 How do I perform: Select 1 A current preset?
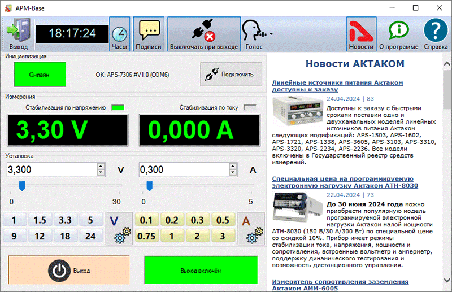(x=172, y=236)
